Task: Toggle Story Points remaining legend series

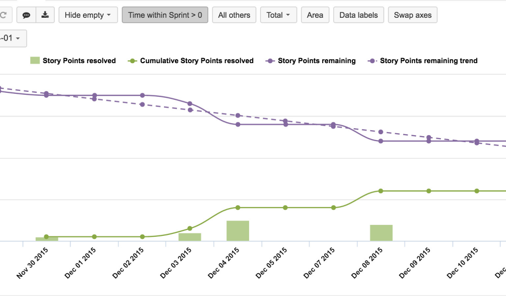Action: (x=311, y=61)
